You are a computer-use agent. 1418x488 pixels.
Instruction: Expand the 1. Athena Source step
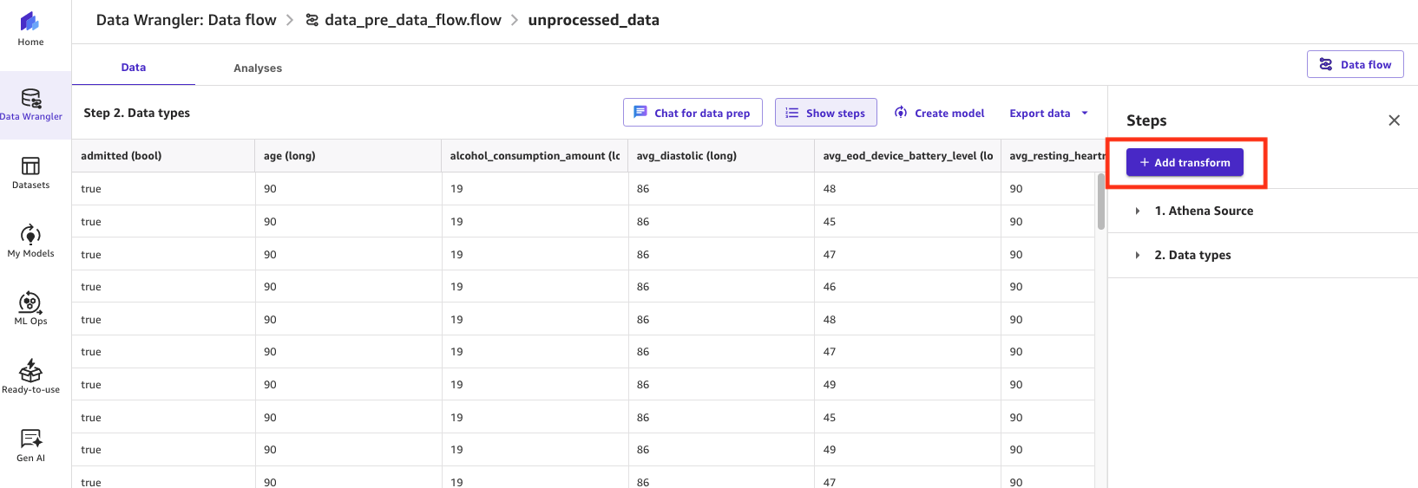[1137, 211]
